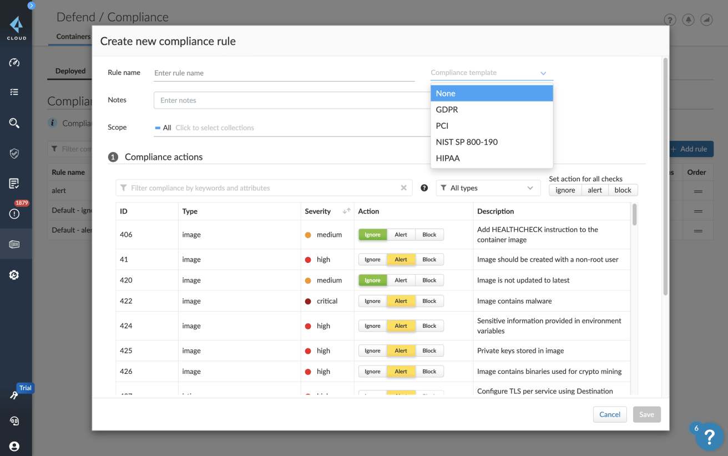Collapse the Compliance template dropdown arrow
The width and height of the screenshot is (728, 456).
[x=543, y=73]
